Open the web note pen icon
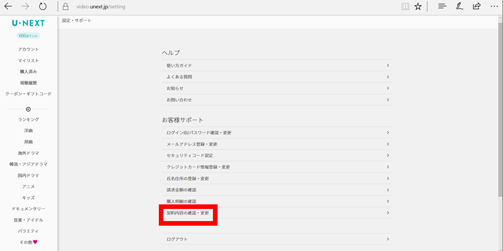 [x=459, y=6]
